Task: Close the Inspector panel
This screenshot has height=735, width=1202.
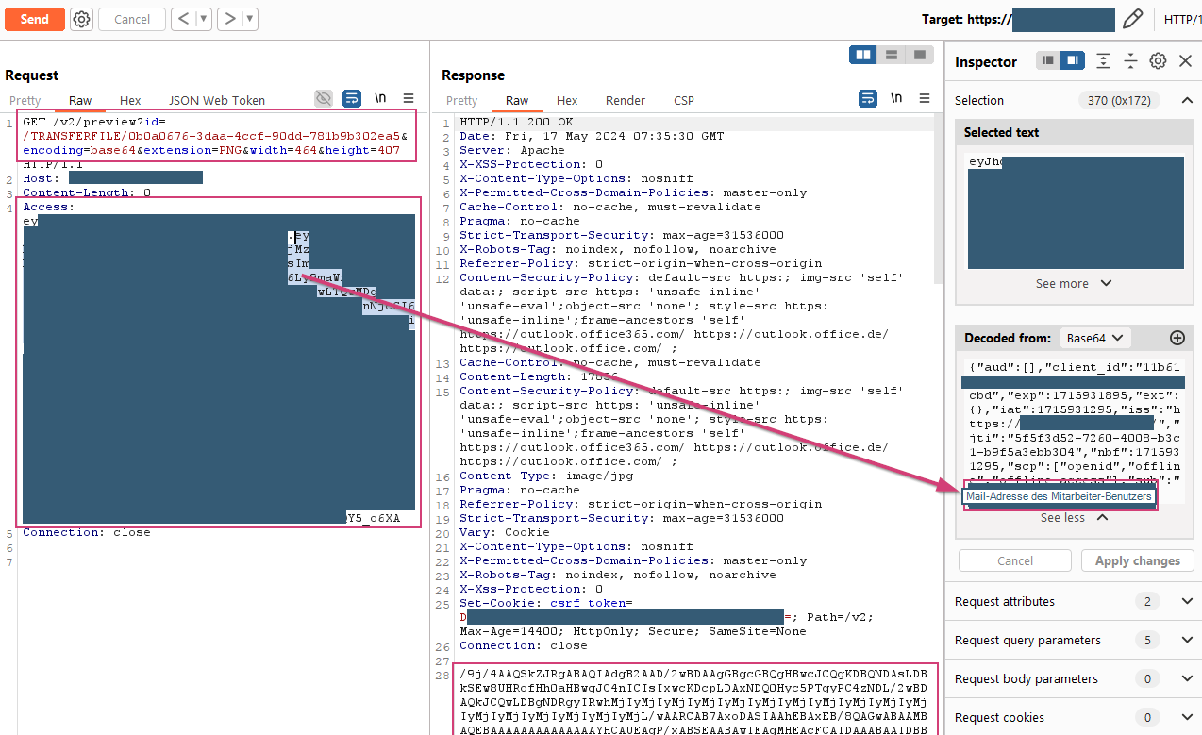Action: click(x=1186, y=61)
